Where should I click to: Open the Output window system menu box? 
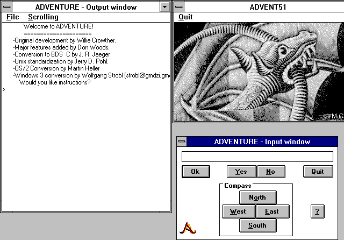(x=7, y=7)
